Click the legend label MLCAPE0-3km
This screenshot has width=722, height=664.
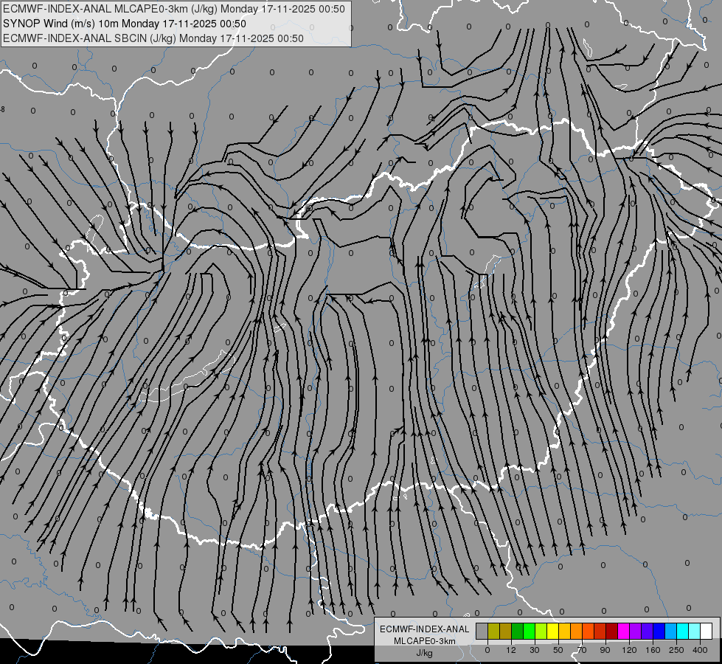click(425, 641)
